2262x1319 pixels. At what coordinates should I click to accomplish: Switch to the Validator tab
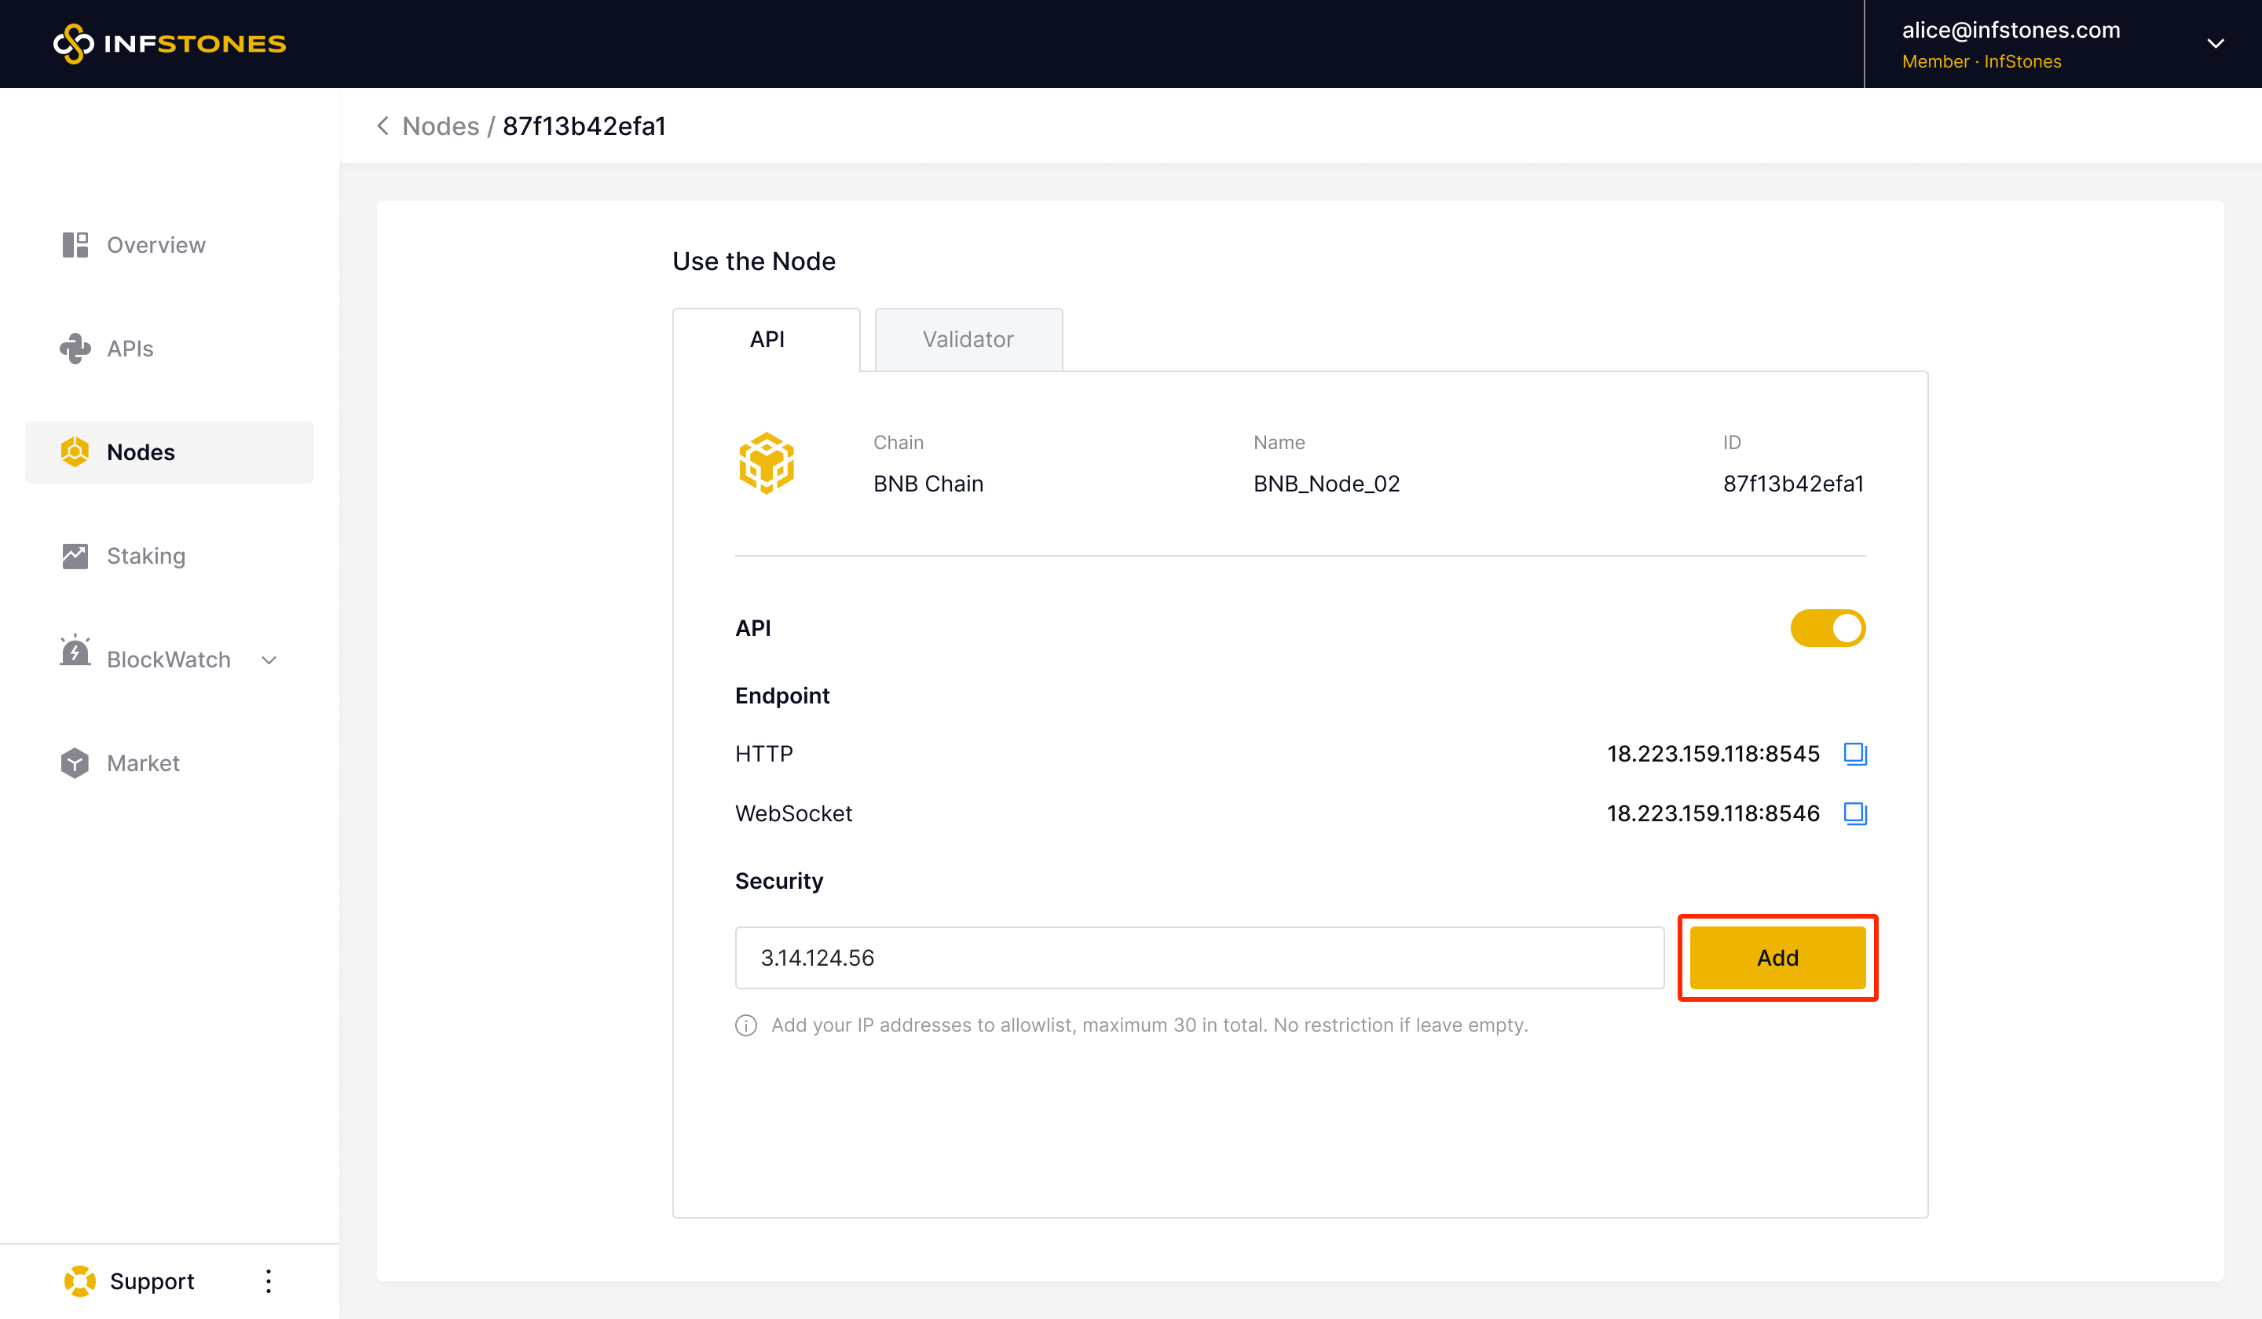[968, 339]
